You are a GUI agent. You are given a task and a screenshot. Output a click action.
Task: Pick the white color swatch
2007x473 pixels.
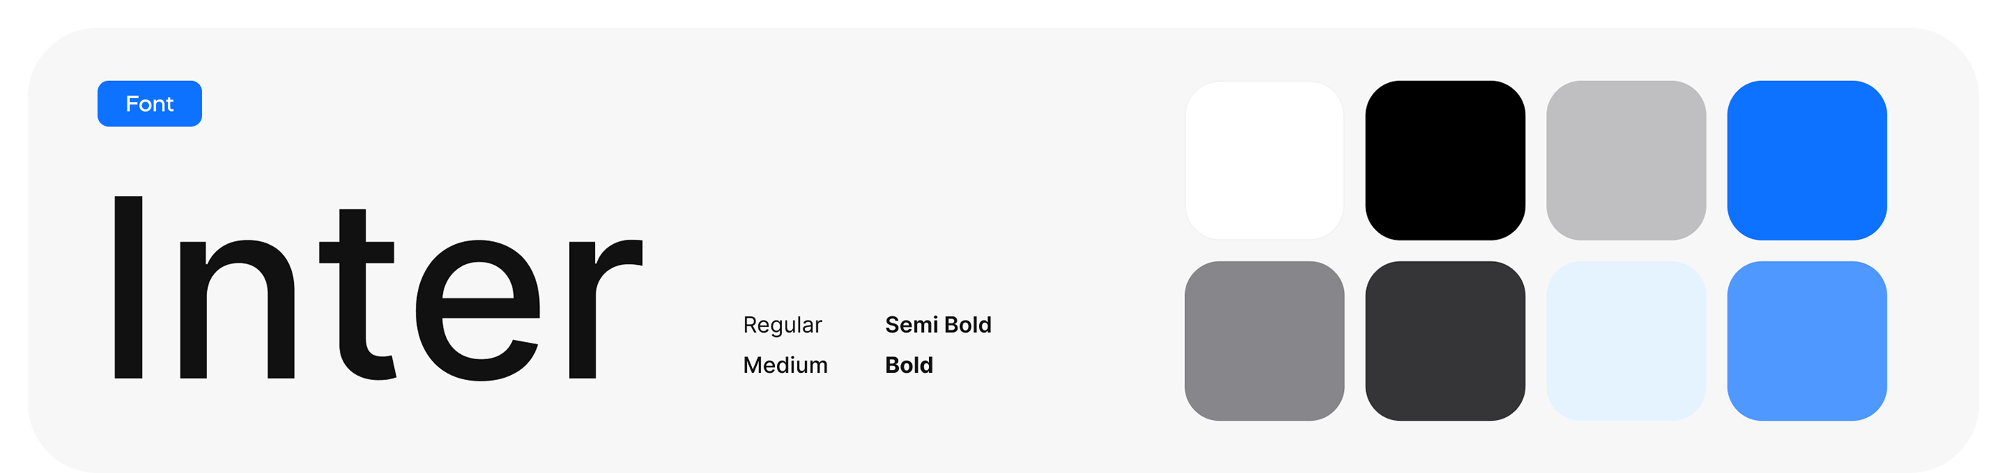[x=1264, y=160]
